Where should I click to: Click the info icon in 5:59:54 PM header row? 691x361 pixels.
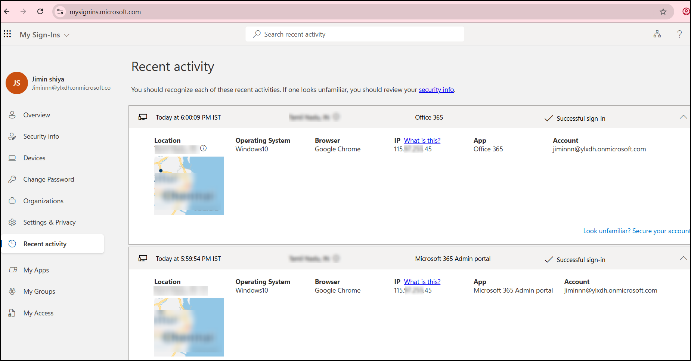(x=336, y=258)
